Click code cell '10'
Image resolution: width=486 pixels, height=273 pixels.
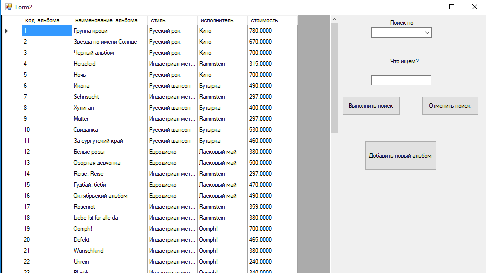pos(47,130)
